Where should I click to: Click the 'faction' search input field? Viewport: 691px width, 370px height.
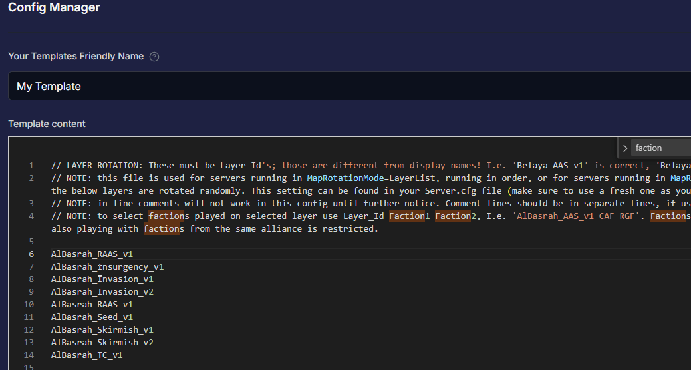pyautogui.click(x=661, y=148)
